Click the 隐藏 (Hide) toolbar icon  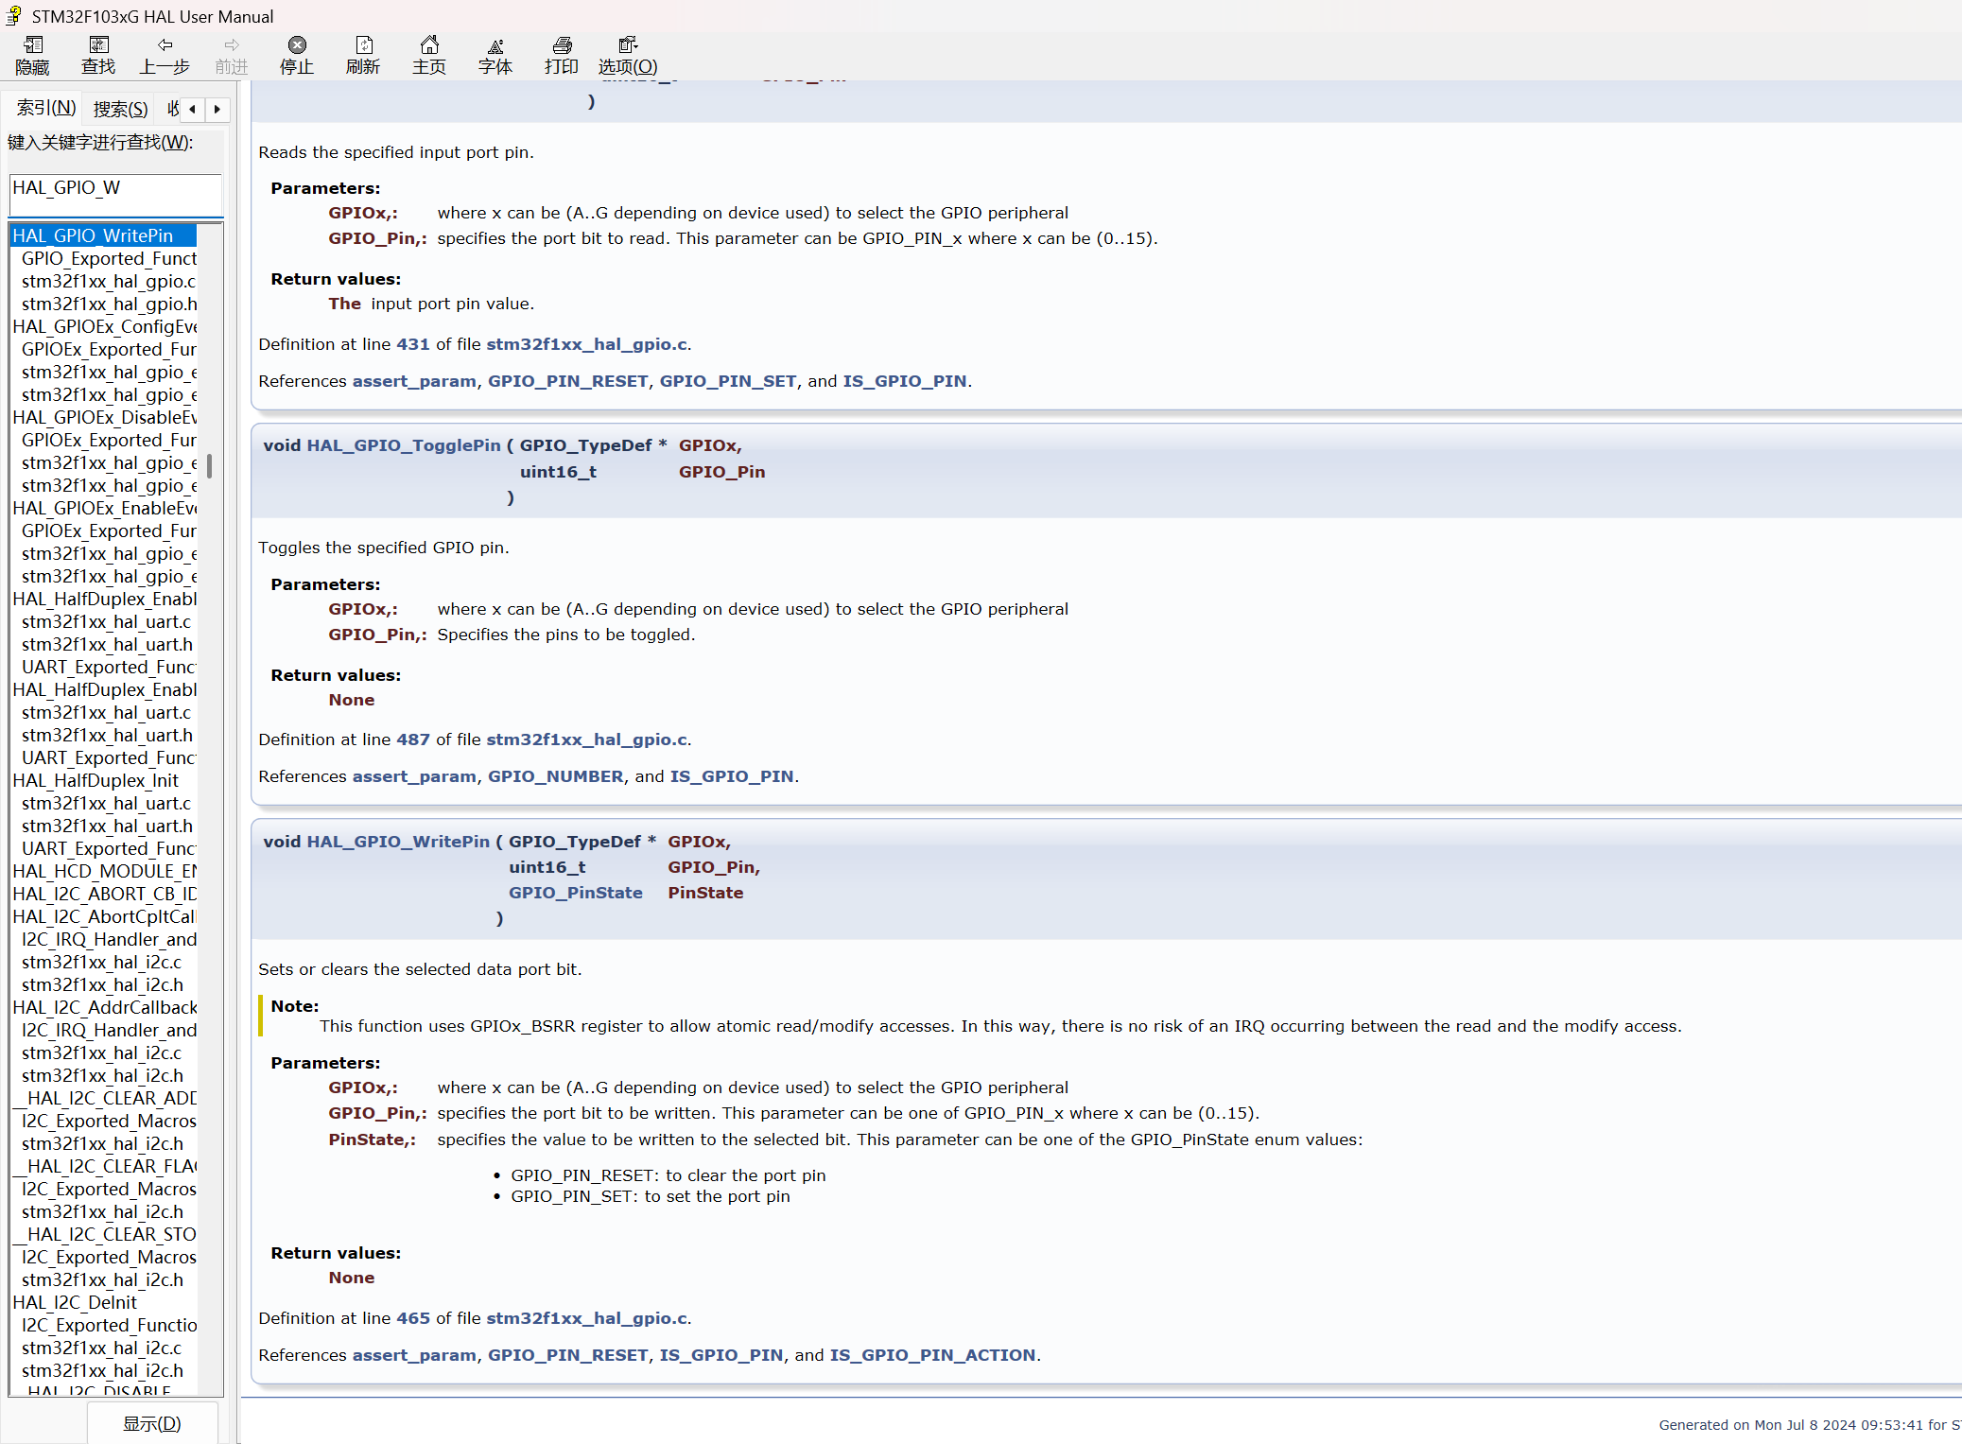[x=32, y=55]
